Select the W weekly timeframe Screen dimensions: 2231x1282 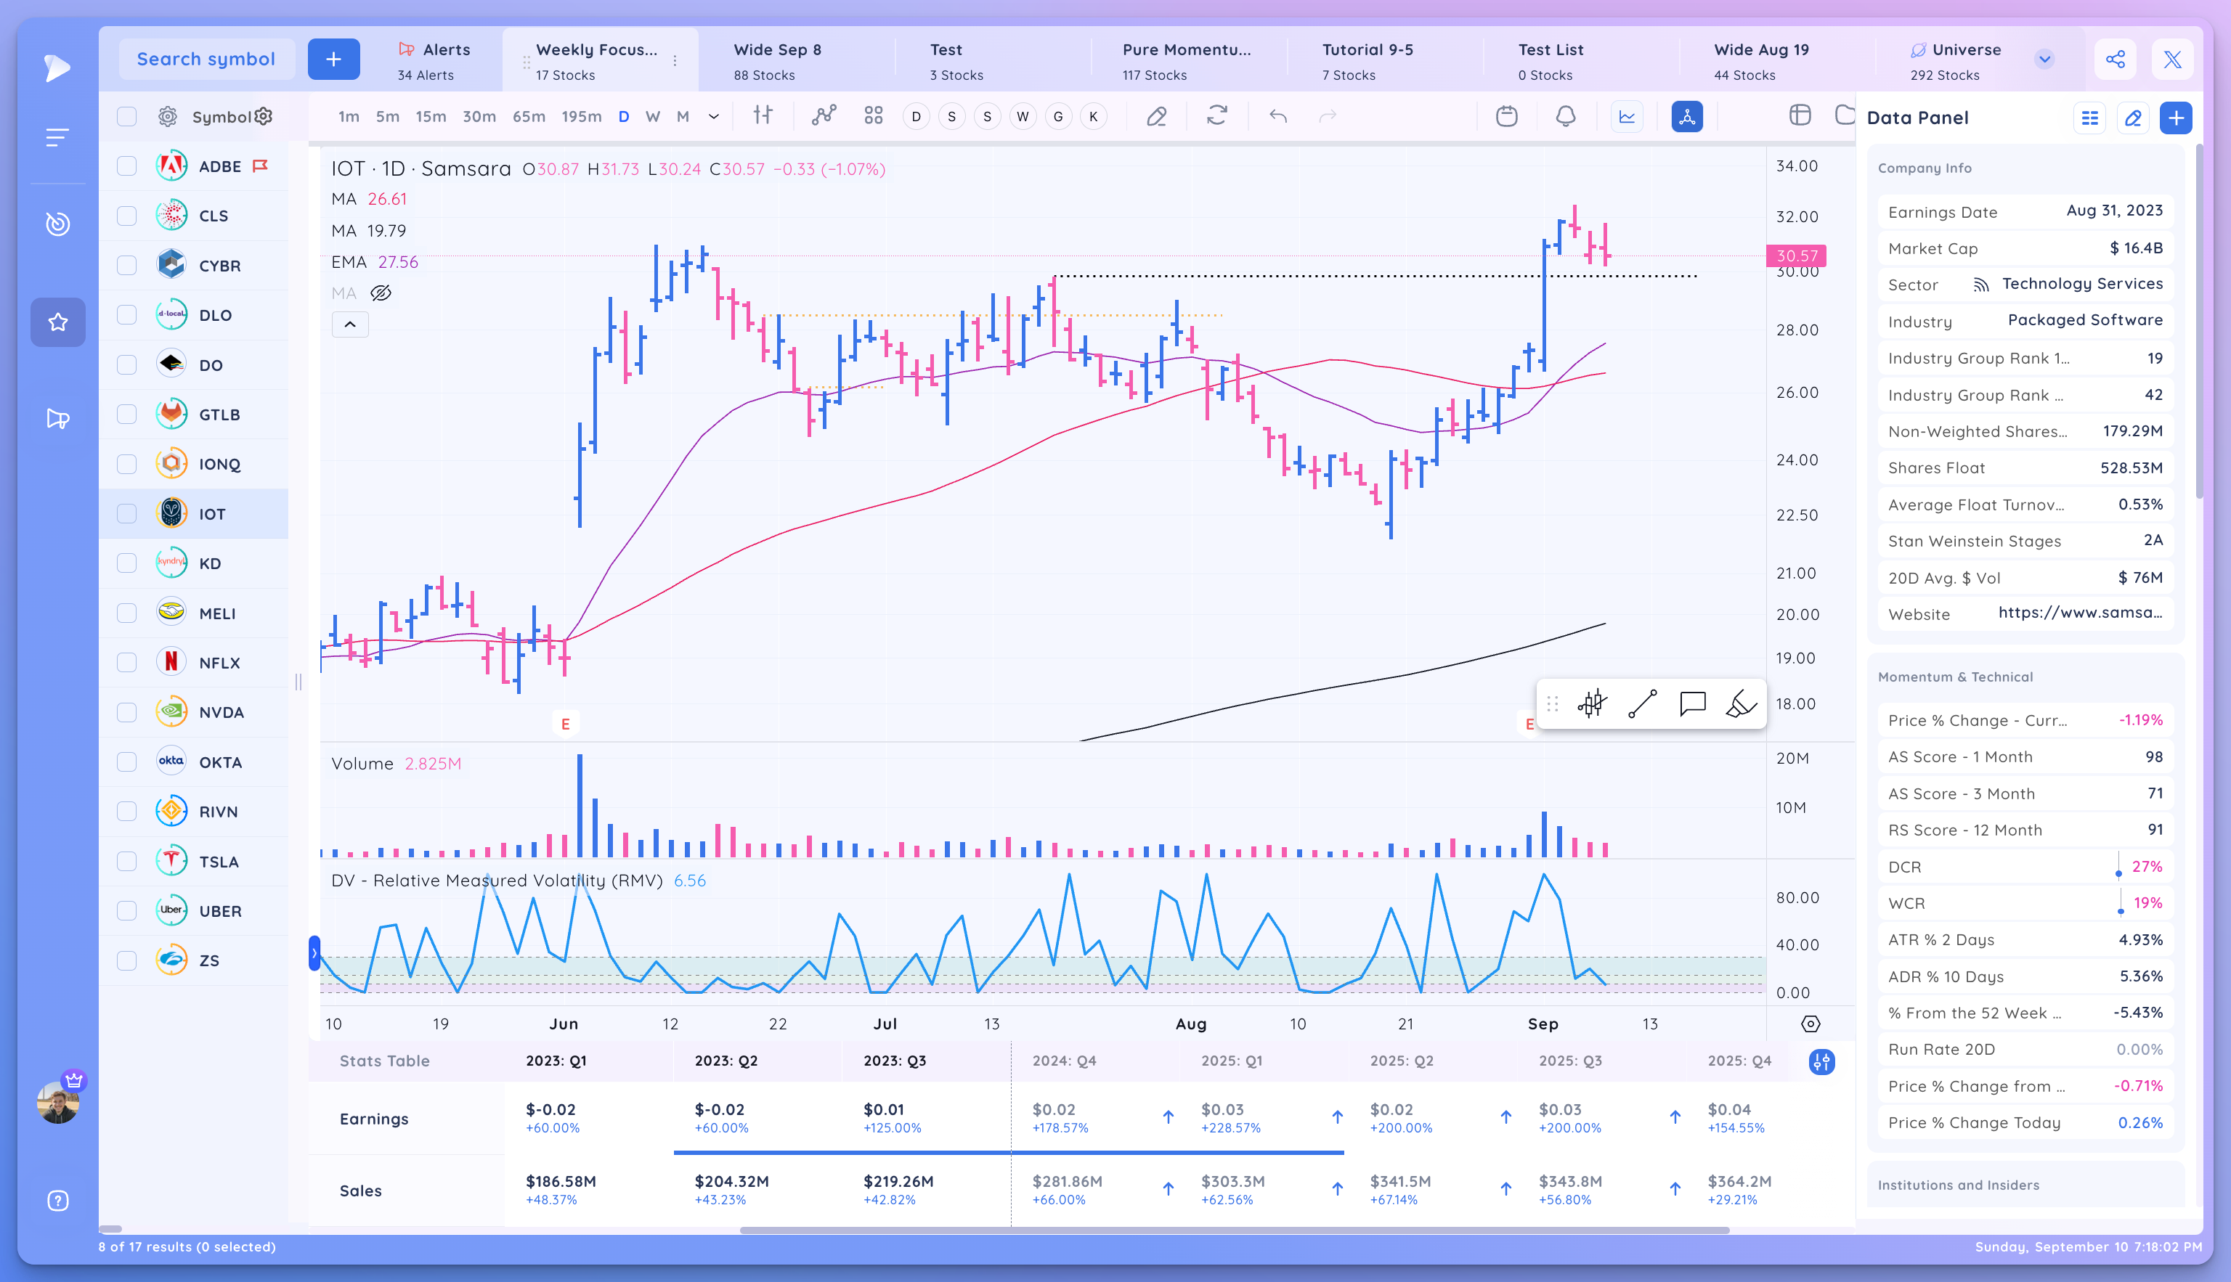(653, 116)
